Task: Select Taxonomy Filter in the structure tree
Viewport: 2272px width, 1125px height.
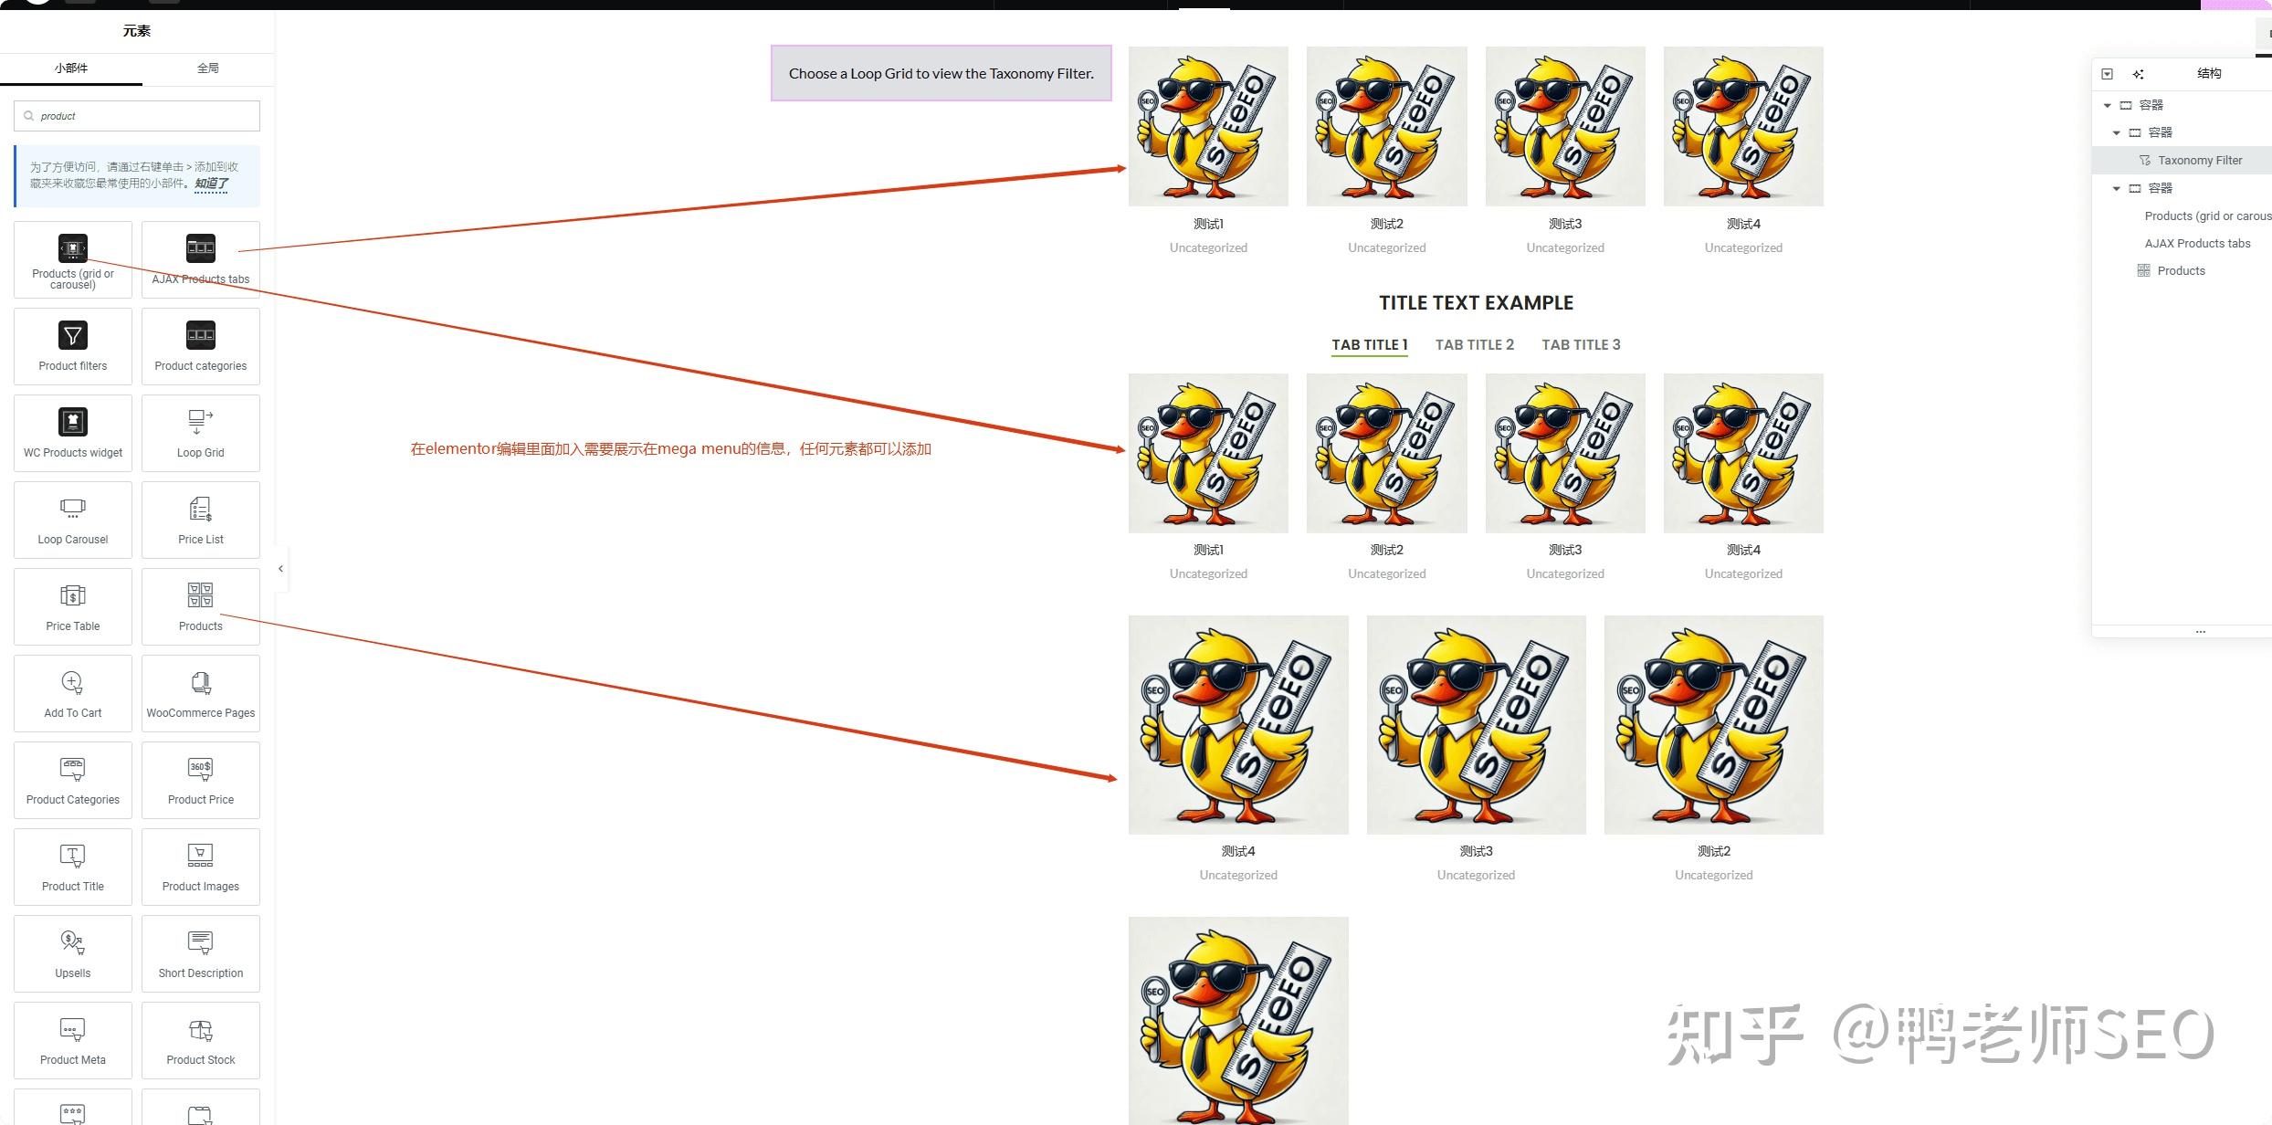Action: click(2199, 161)
